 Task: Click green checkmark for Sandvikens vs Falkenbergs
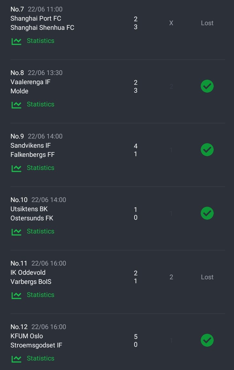207,150
